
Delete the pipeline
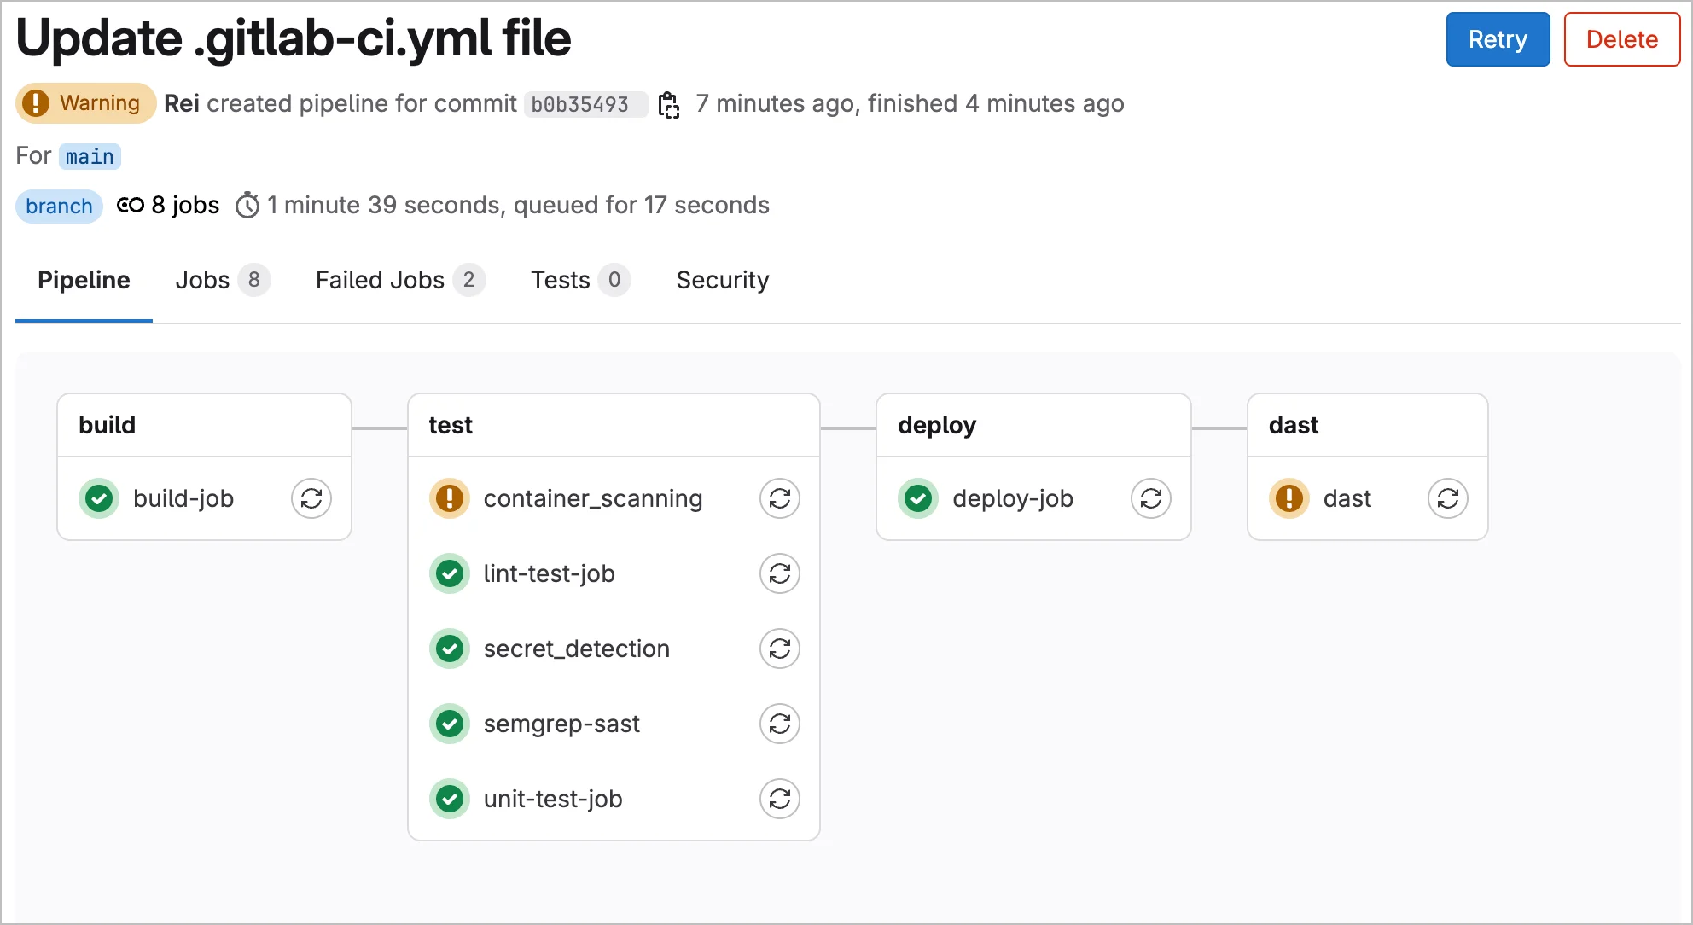[x=1621, y=39]
